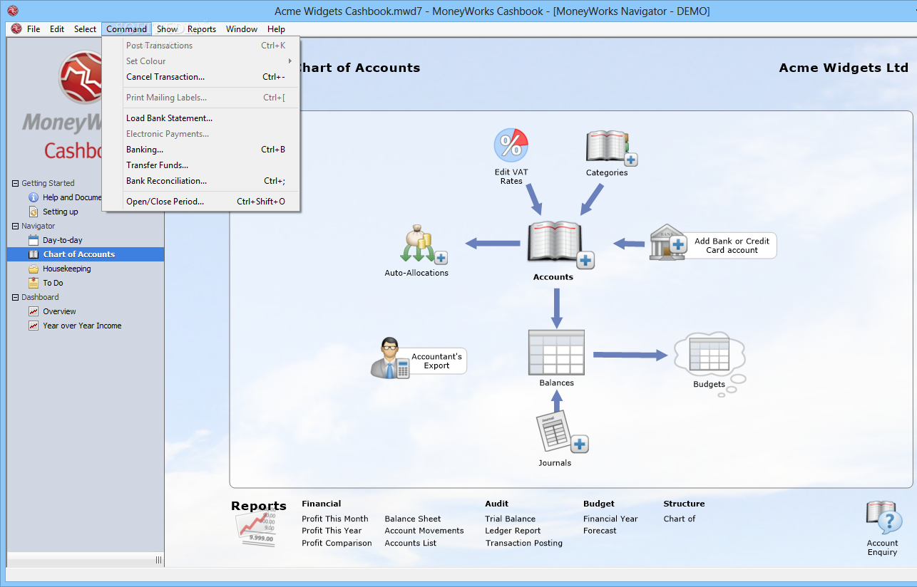Image resolution: width=917 pixels, height=587 pixels.
Task: Click the MoneyWorks icon in the menu bar
Action: pos(16,29)
